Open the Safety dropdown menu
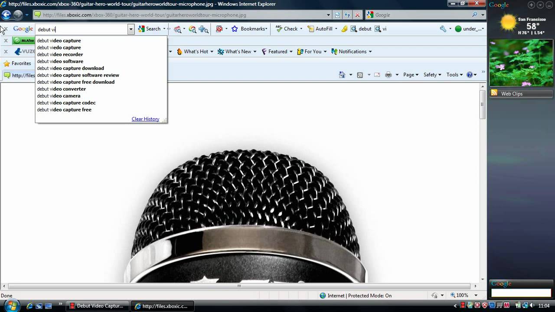This screenshot has height=312, width=555. pos(432,75)
